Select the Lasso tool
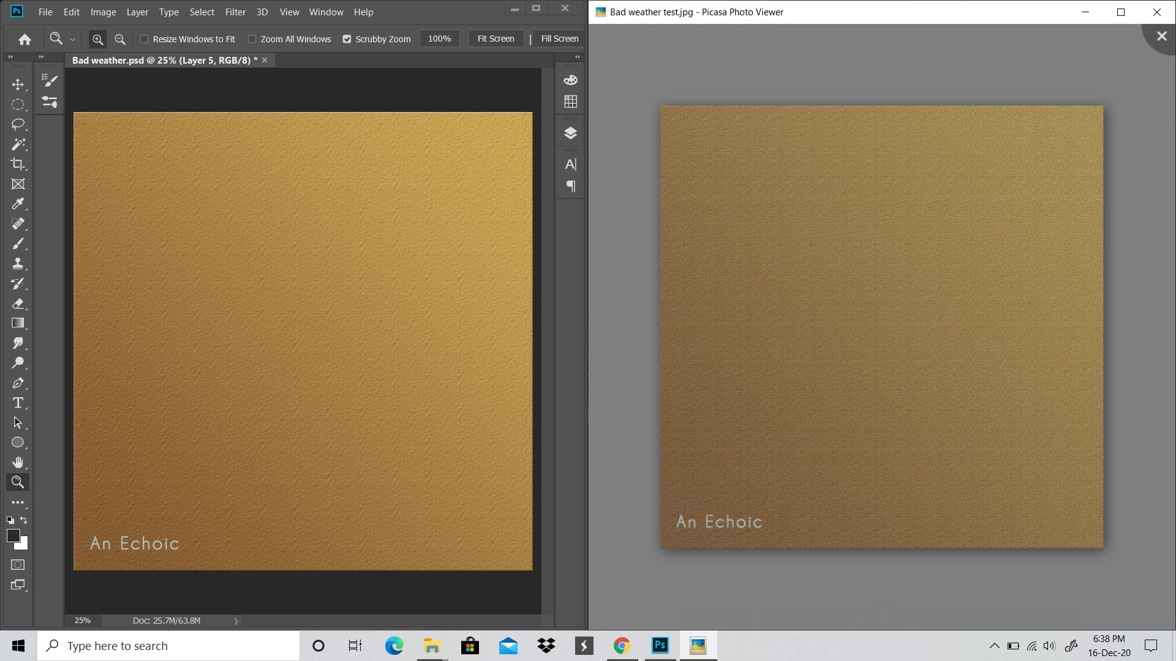 pos(18,124)
